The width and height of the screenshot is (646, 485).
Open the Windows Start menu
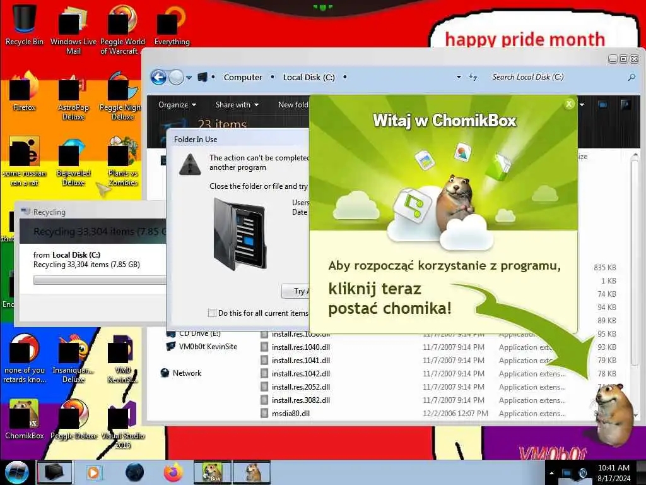coord(16,472)
